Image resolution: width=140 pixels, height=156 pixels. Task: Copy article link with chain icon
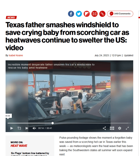pyautogui.click(x=102, y=14)
